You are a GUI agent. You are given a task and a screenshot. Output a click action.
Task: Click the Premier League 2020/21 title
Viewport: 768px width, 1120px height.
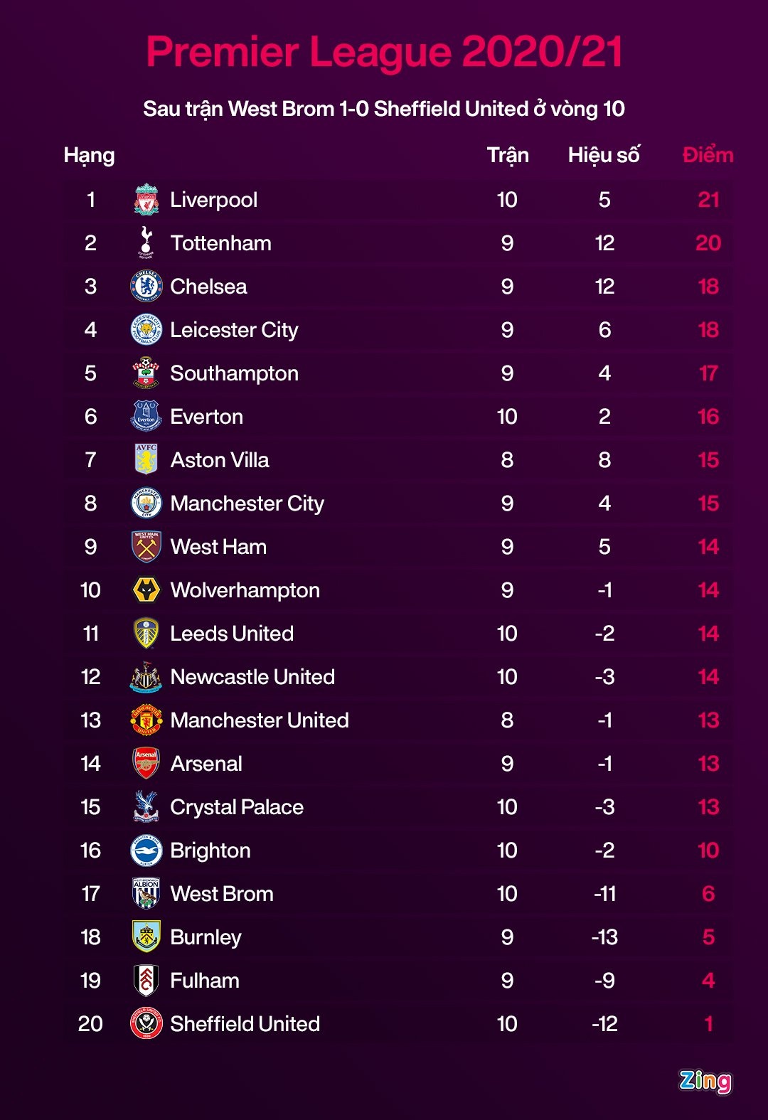pos(384,53)
